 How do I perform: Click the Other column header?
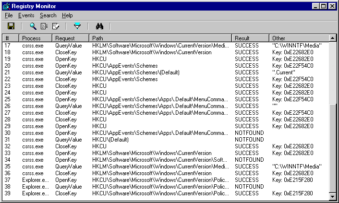(299, 38)
